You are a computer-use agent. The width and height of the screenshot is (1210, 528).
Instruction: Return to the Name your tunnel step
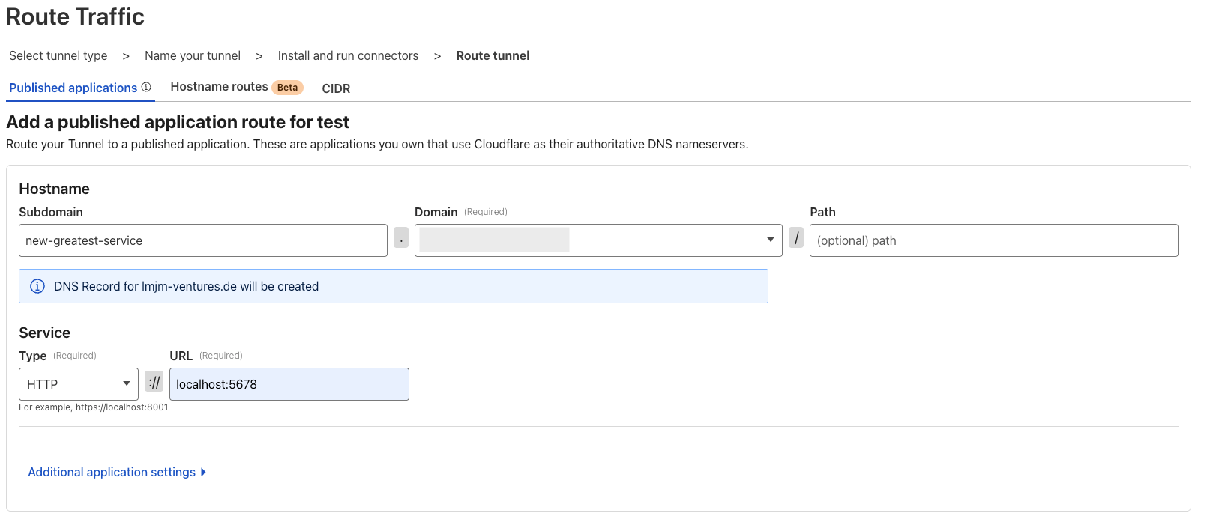click(193, 56)
